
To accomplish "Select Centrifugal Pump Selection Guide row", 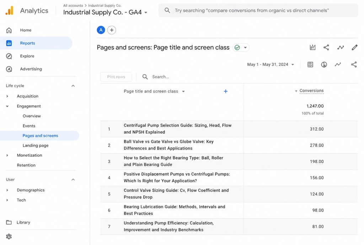I will pyautogui.click(x=229, y=129).
